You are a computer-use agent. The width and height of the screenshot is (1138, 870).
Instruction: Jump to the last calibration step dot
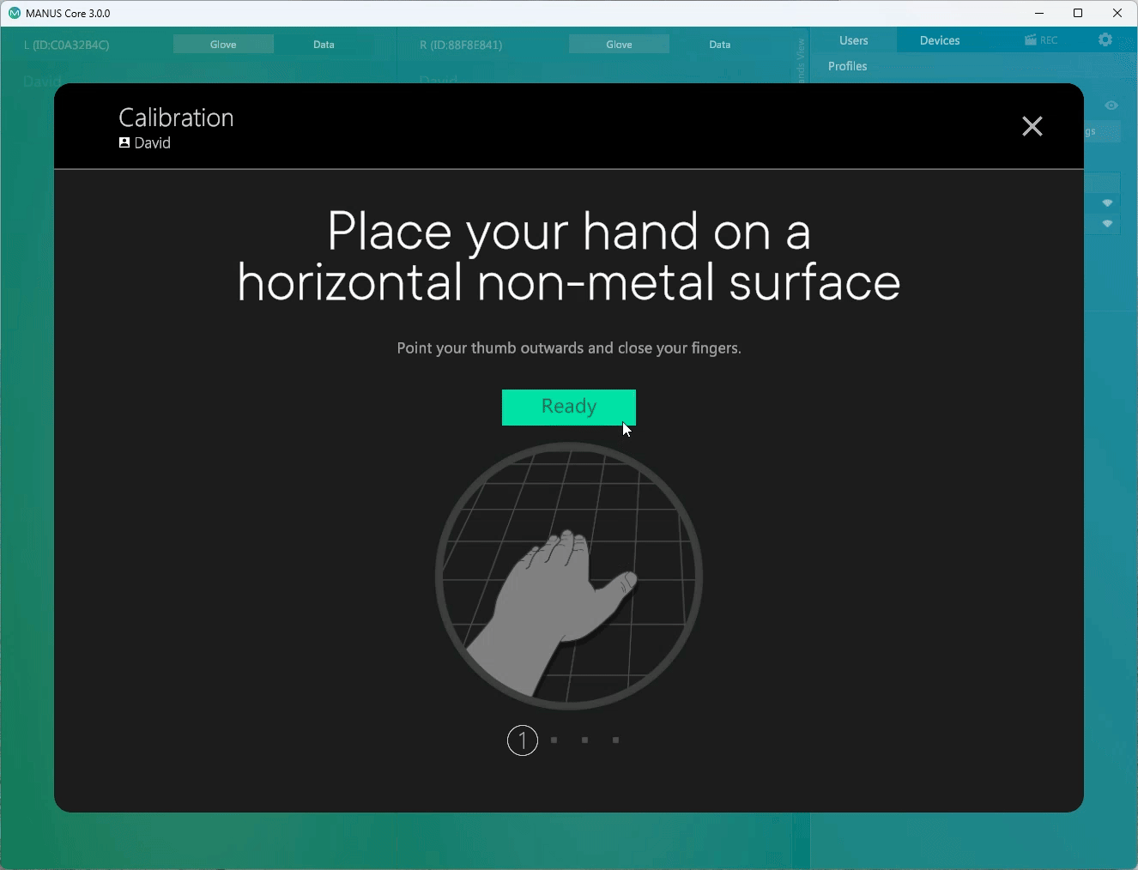(615, 740)
